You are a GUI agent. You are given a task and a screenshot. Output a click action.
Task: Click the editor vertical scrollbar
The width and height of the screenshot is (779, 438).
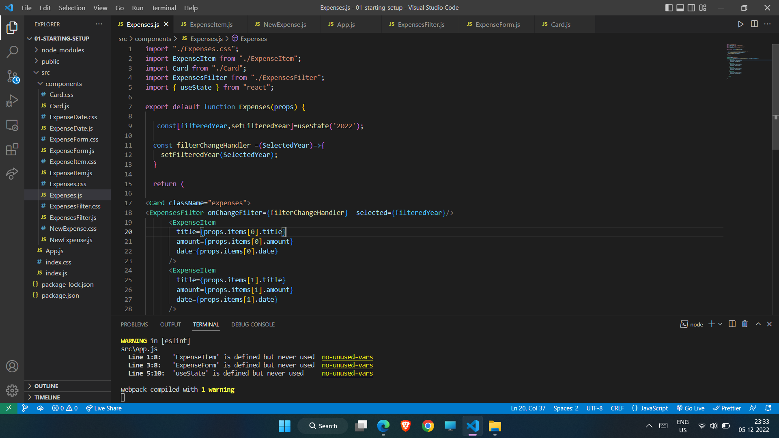click(x=775, y=96)
